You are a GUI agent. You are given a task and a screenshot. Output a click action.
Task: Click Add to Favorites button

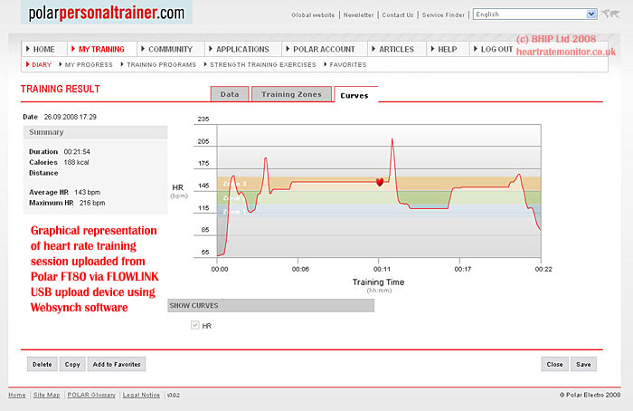[117, 364]
